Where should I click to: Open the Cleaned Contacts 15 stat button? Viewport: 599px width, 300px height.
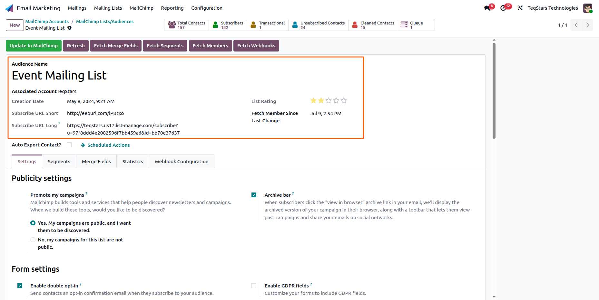click(x=373, y=25)
